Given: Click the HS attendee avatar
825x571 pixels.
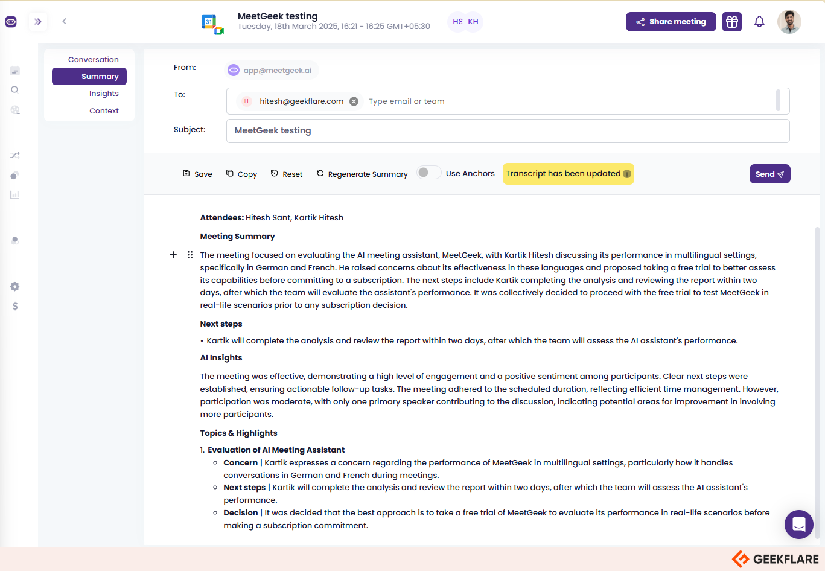Looking at the screenshot, I should coord(457,22).
